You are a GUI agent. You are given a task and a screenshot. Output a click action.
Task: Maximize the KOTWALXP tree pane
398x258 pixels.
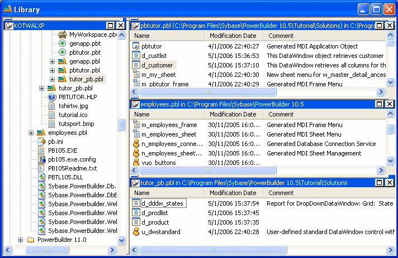[111, 25]
